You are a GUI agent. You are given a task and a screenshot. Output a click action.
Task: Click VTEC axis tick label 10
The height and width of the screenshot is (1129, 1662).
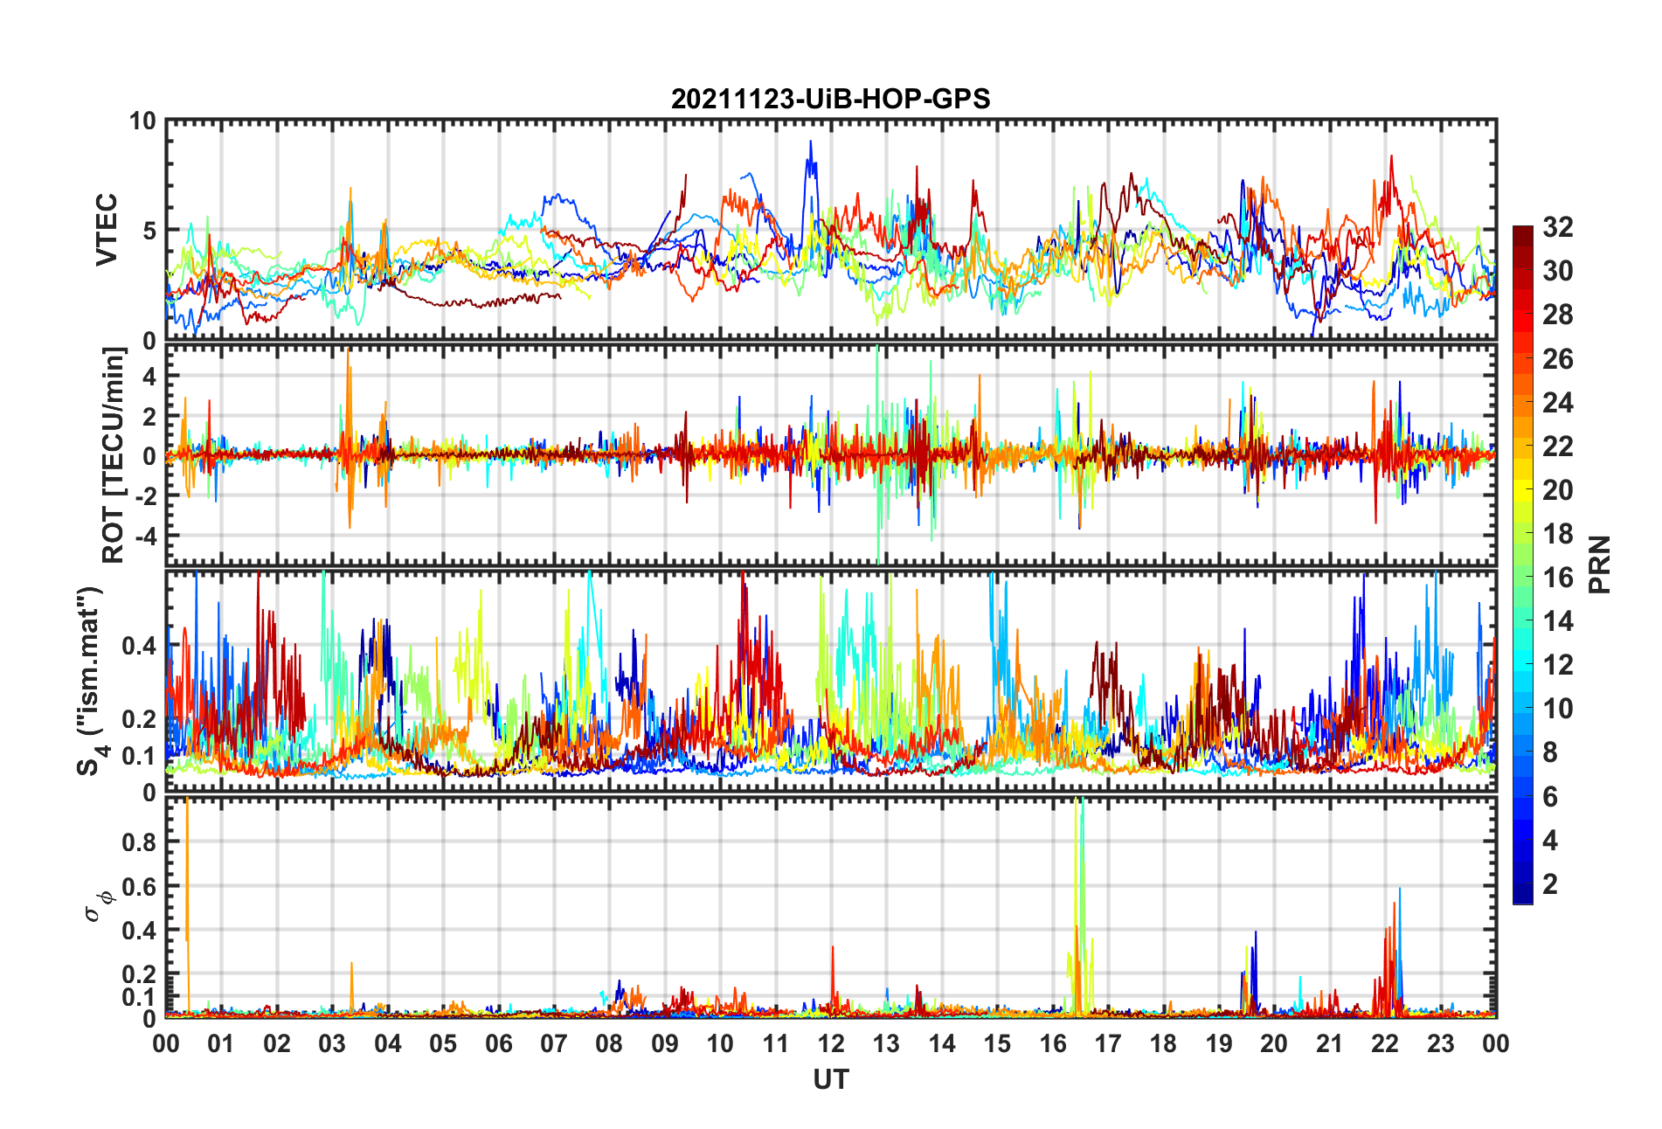pos(142,121)
